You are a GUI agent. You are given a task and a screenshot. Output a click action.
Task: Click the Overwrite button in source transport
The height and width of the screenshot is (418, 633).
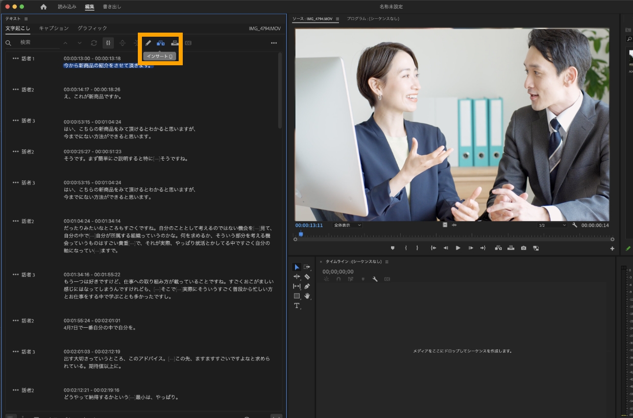tap(511, 248)
